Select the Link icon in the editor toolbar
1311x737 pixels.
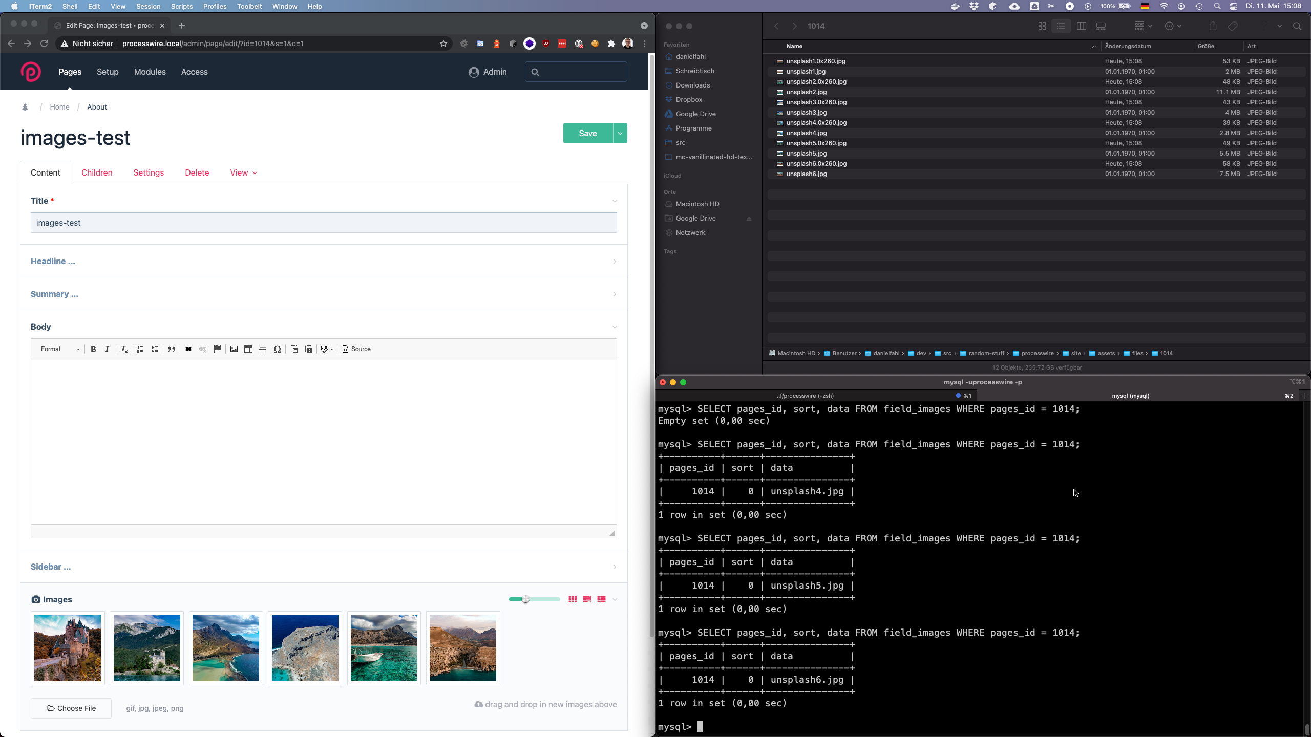click(x=188, y=349)
